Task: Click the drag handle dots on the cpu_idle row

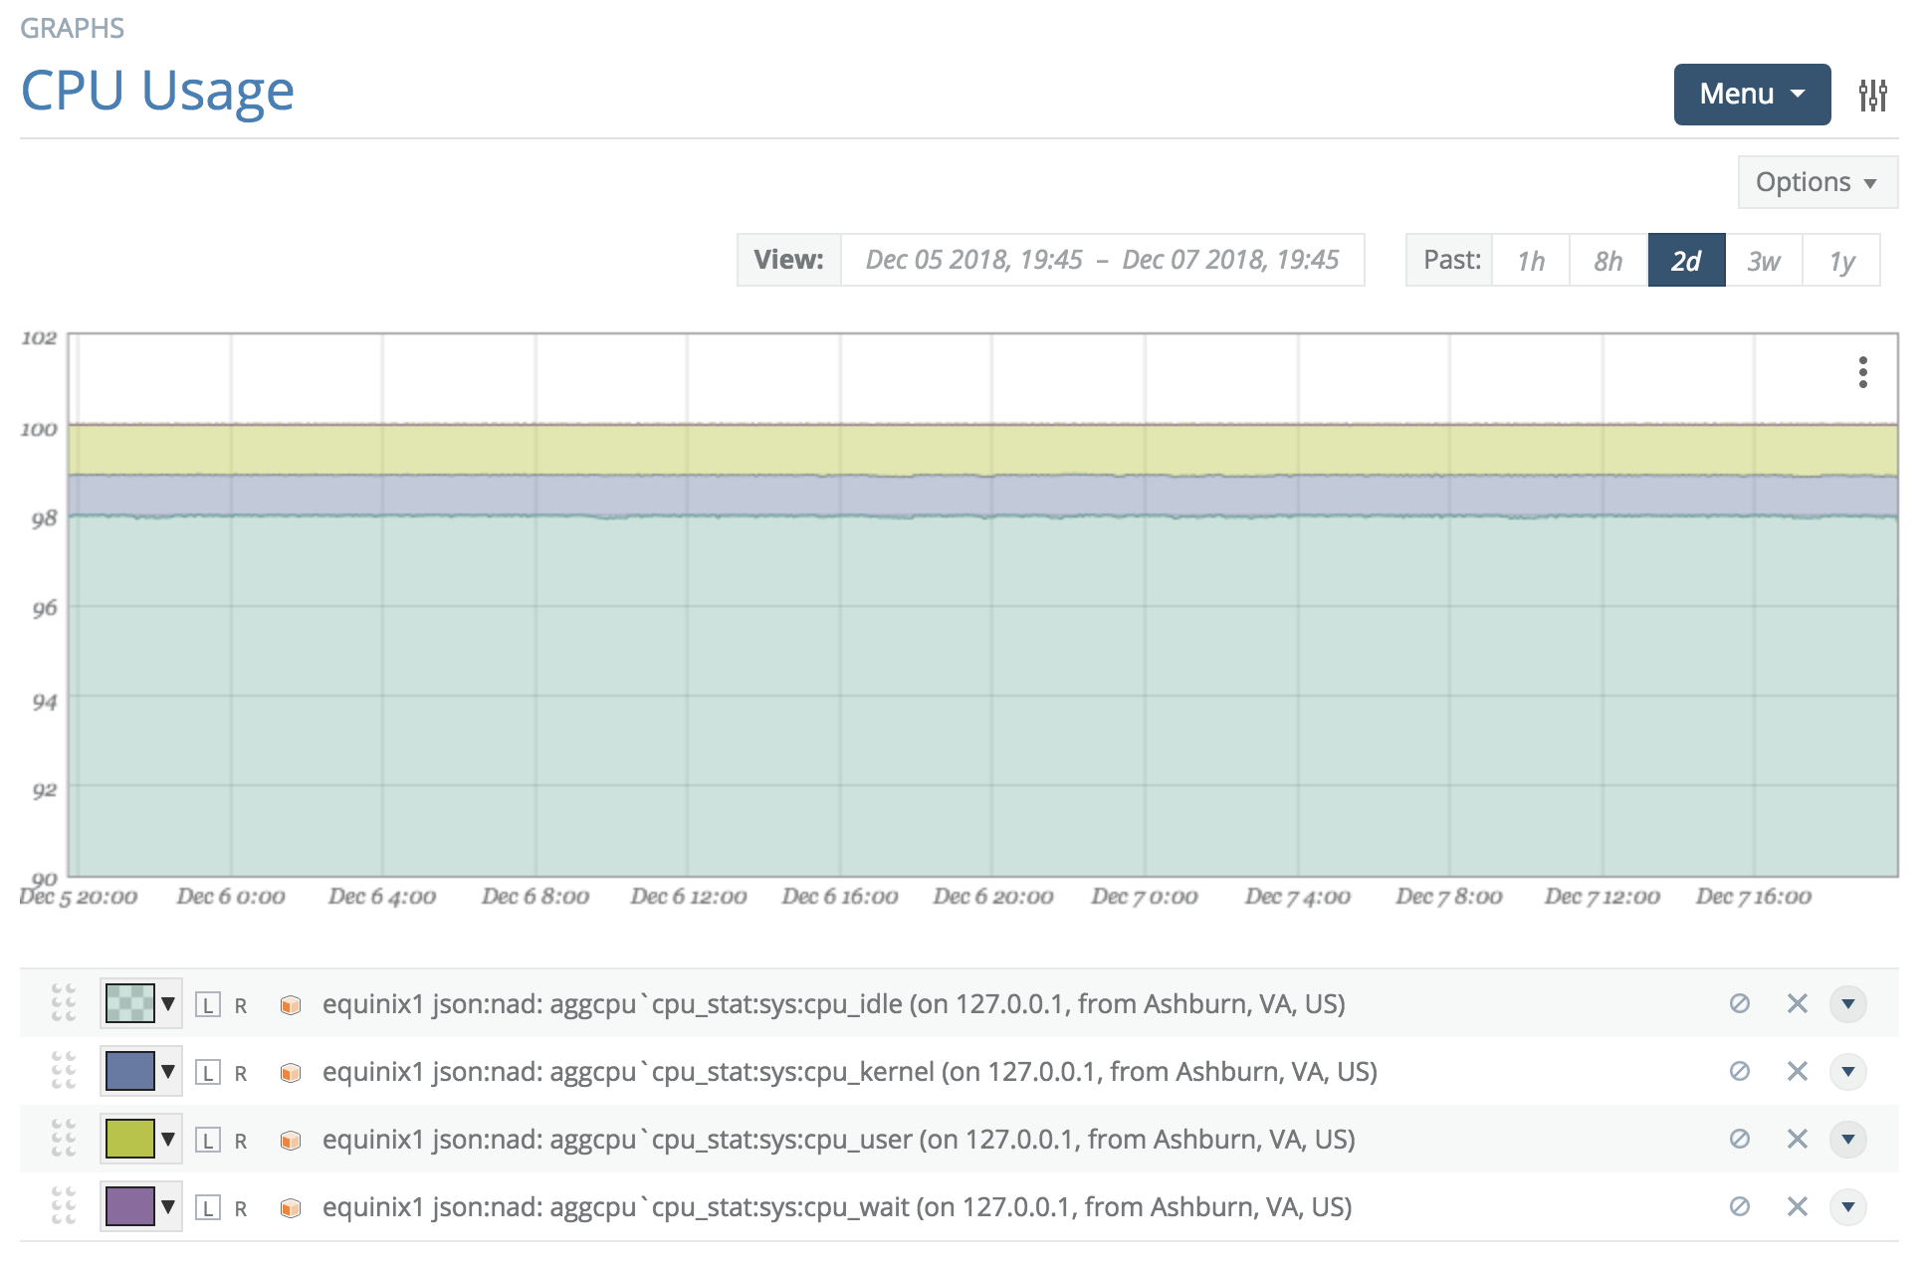Action: [64, 1004]
